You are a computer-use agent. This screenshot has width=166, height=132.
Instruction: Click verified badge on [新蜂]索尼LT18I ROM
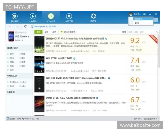[x=106, y=39]
